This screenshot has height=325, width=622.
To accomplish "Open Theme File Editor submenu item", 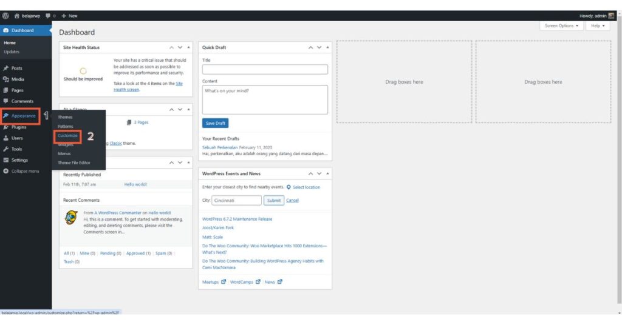I will click(74, 162).
